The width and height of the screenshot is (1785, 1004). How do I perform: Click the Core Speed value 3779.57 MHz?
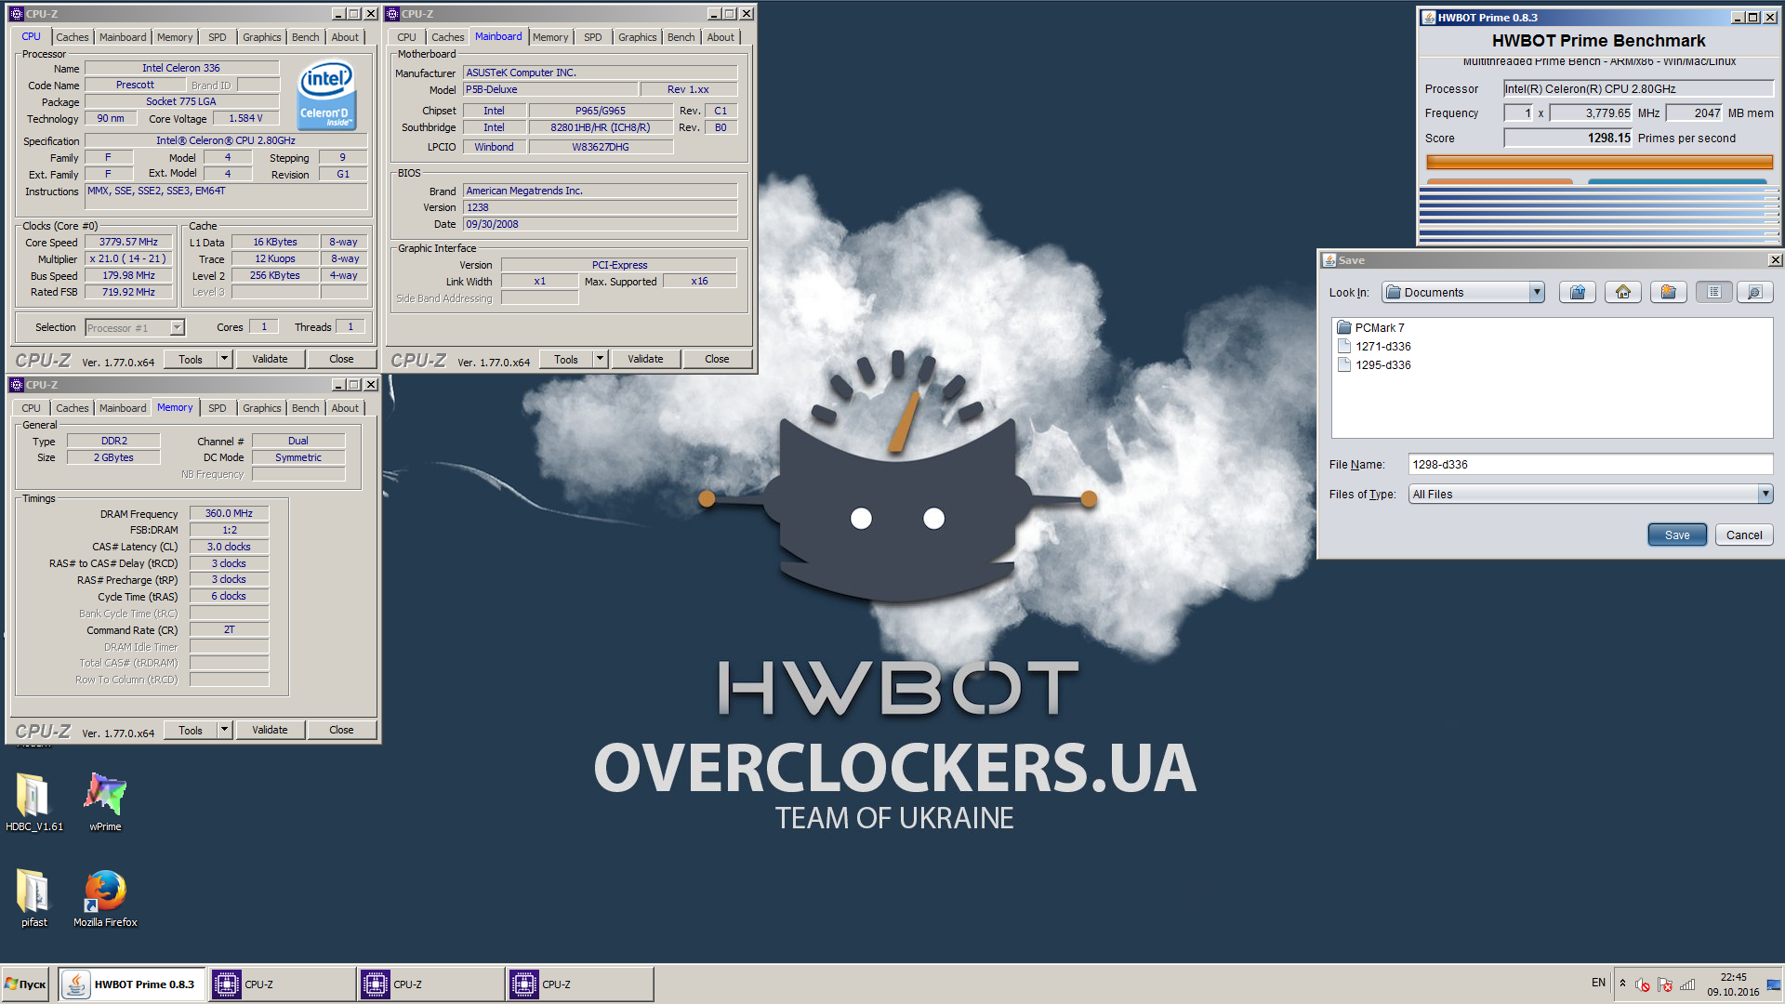coord(128,242)
